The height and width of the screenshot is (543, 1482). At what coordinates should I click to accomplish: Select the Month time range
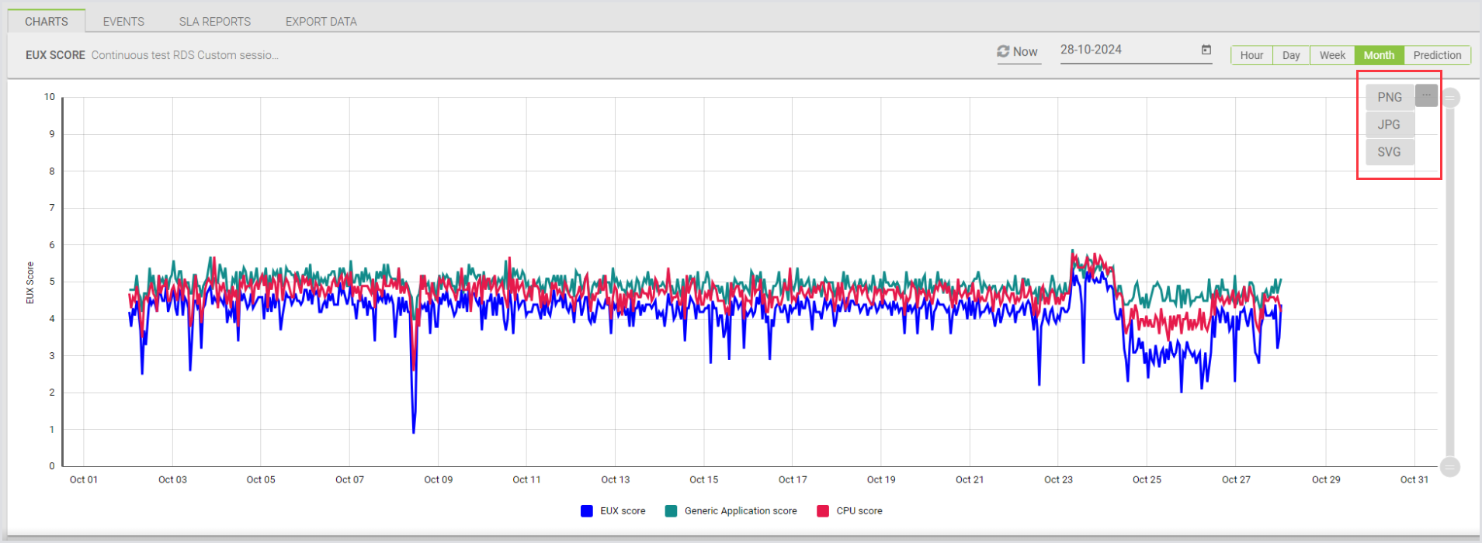(1379, 55)
